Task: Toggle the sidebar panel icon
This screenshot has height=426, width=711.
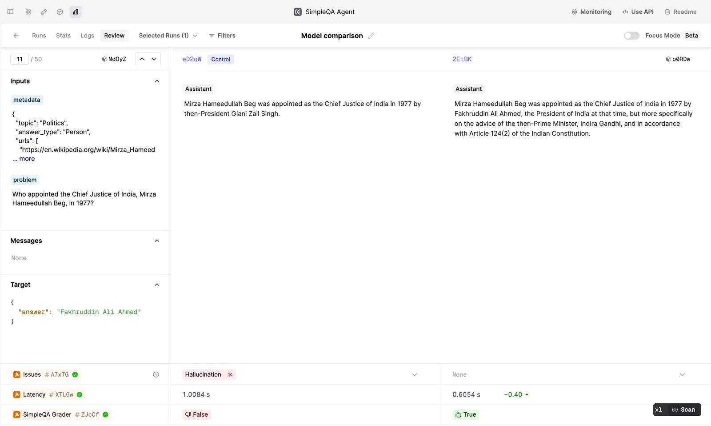Action: (11, 12)
